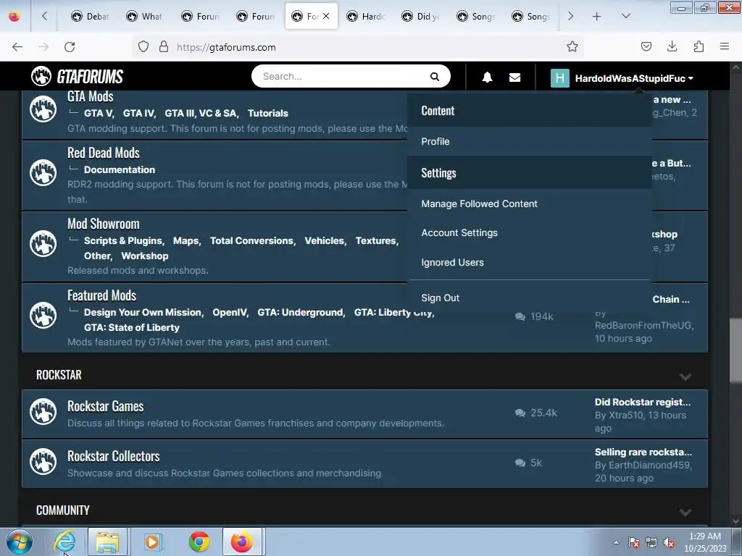
Task: Open Total Conversions subforum link
Action: tap(251, 240)
